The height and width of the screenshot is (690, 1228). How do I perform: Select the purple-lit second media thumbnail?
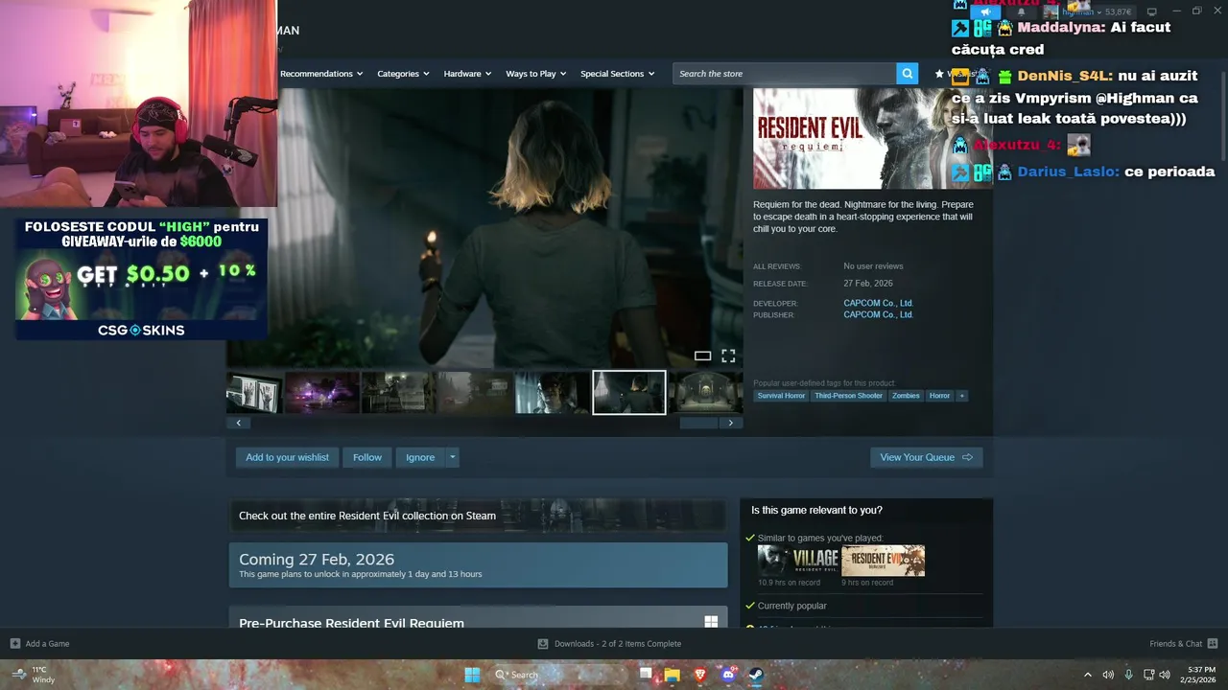(322, 393)
